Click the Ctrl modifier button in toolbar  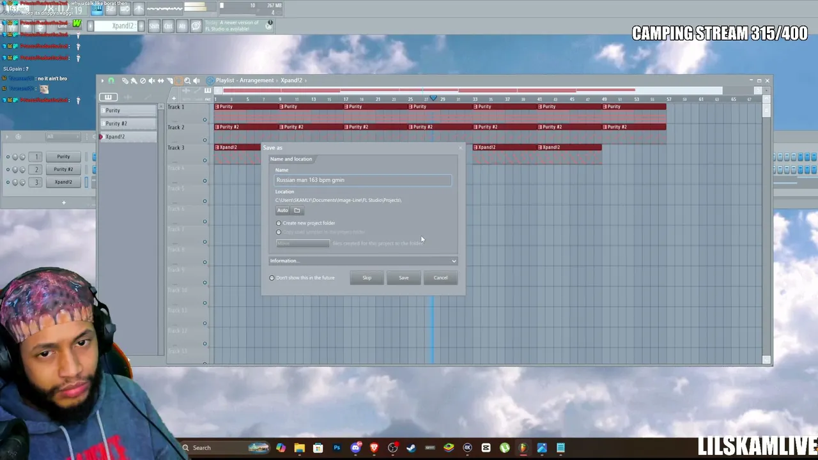point(168,26)
